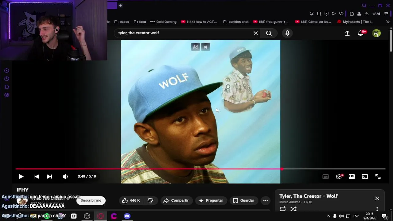Open '(58) free gunnr +...' bookmark
The height and width of the screenshot is (221, 393).
coord(271,22)
